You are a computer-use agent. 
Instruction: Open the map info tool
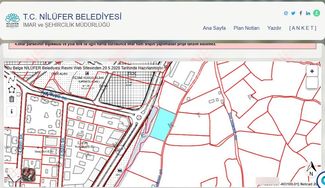pyautogui.click(x=12, y=112)
